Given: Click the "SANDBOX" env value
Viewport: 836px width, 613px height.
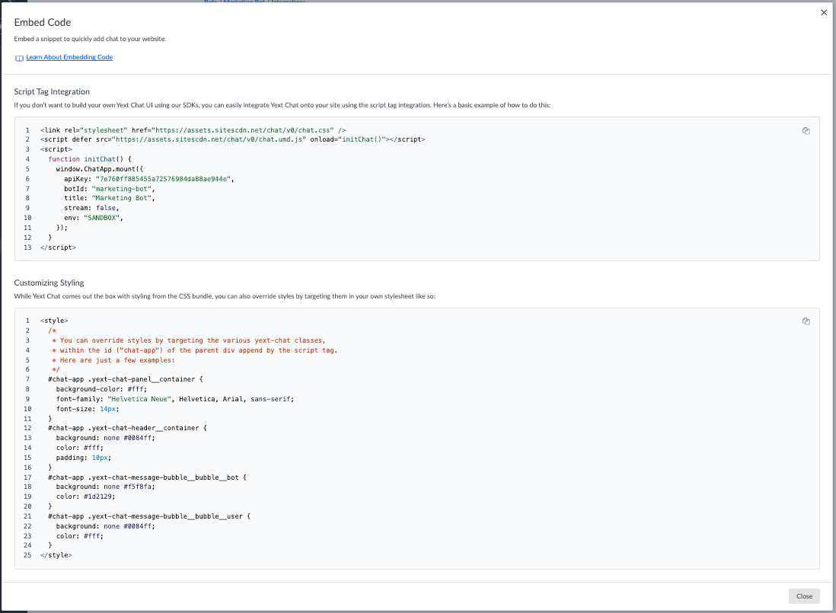Looking at the screenshot, I should (101, 218).
